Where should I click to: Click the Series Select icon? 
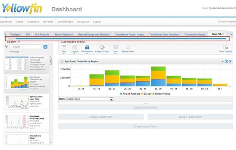point(128,47)
